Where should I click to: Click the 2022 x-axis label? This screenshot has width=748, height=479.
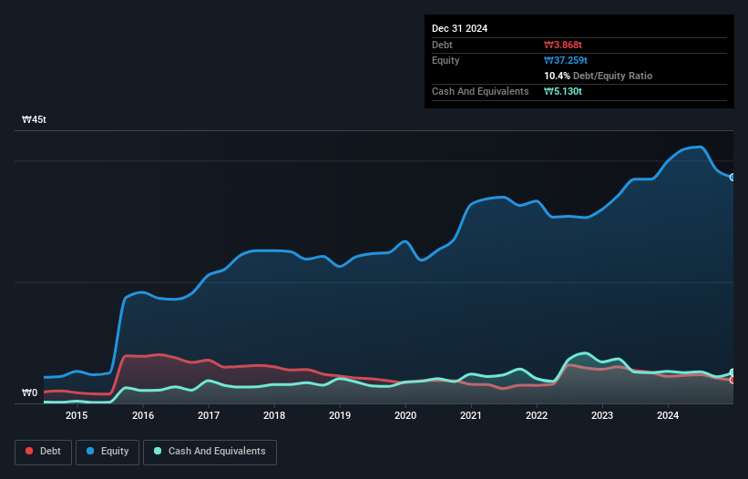pyautogui.click(x=537, y=415)
